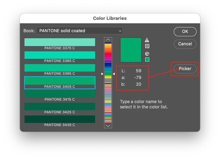This screenshot has height=158, width=220.
Task: Select the PANTONE 3405 C swatch
Action: (x=60, y=83)
